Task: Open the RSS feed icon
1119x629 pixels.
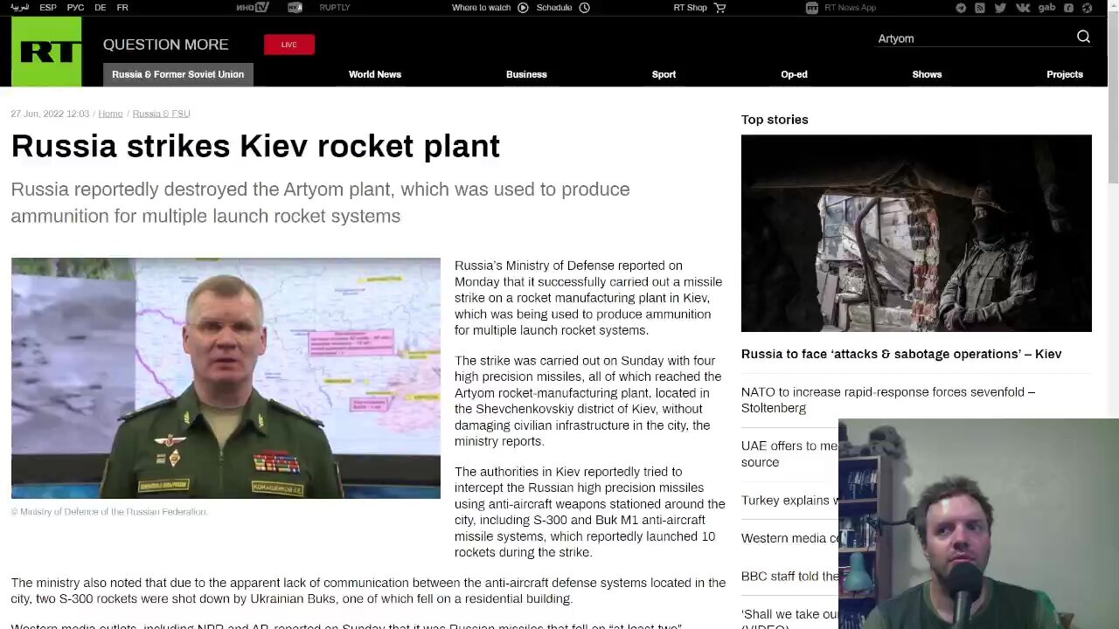Action: [980, 8]
